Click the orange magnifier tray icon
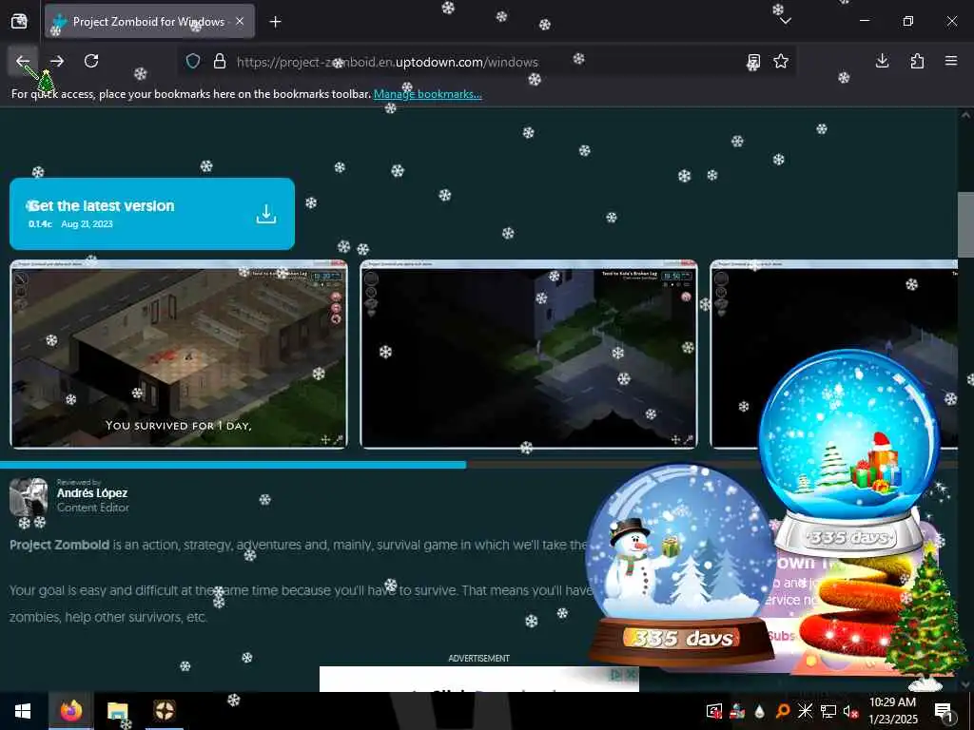974x730 pixels. click(x=783, y=711)
